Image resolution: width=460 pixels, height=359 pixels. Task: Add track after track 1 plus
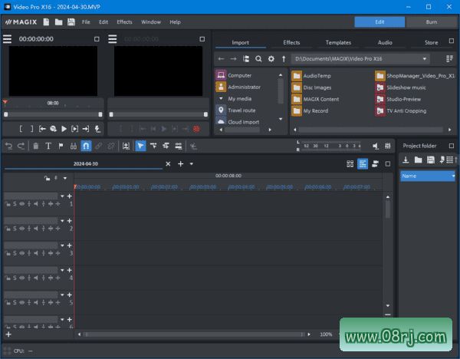pyautogui.click(x=70, y=196)
